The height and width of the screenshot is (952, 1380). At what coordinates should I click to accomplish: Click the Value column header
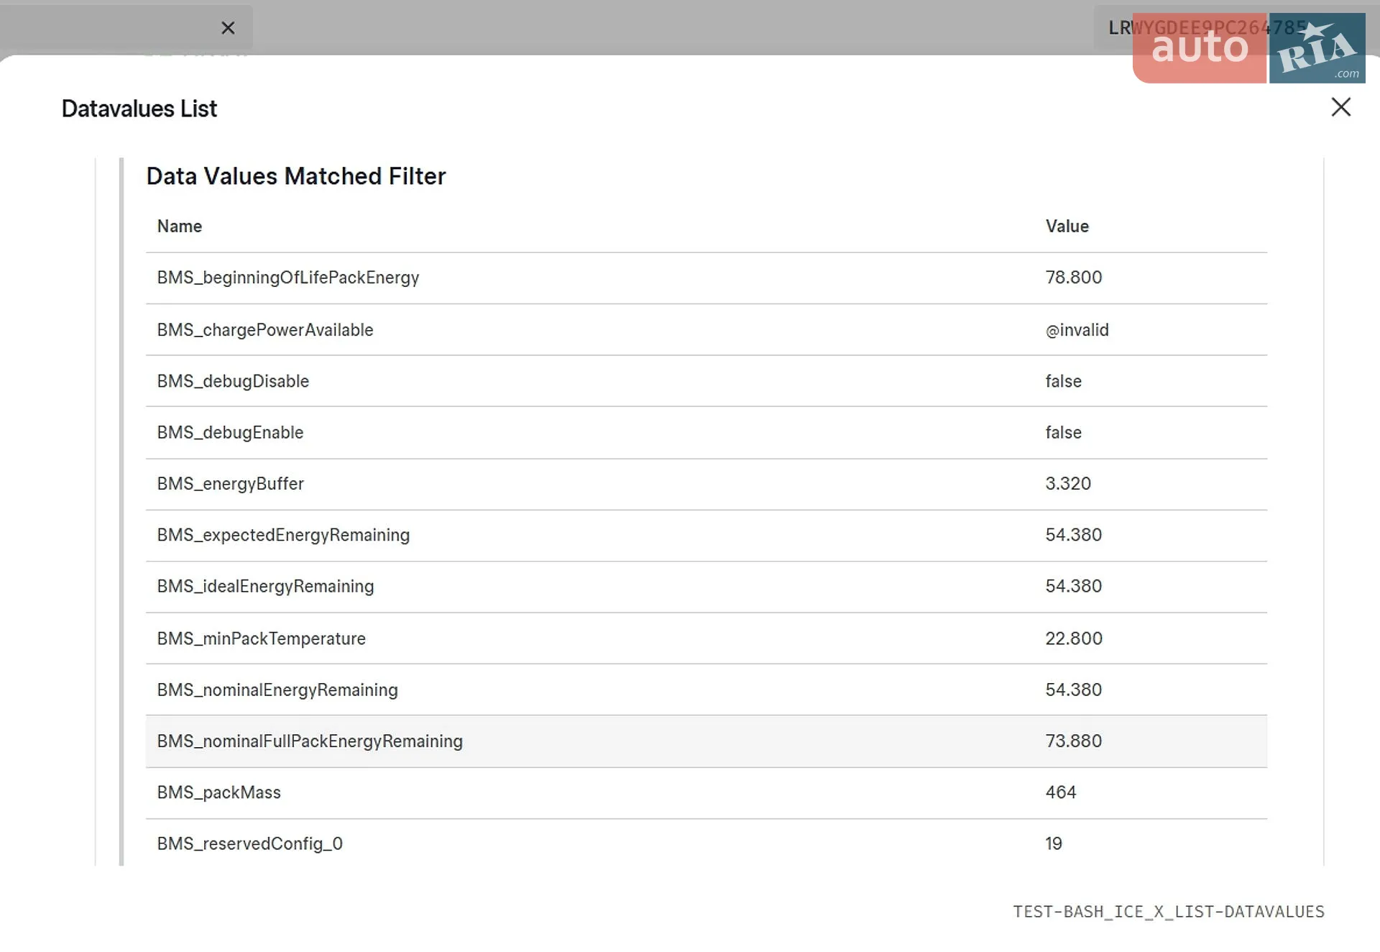1067,226
